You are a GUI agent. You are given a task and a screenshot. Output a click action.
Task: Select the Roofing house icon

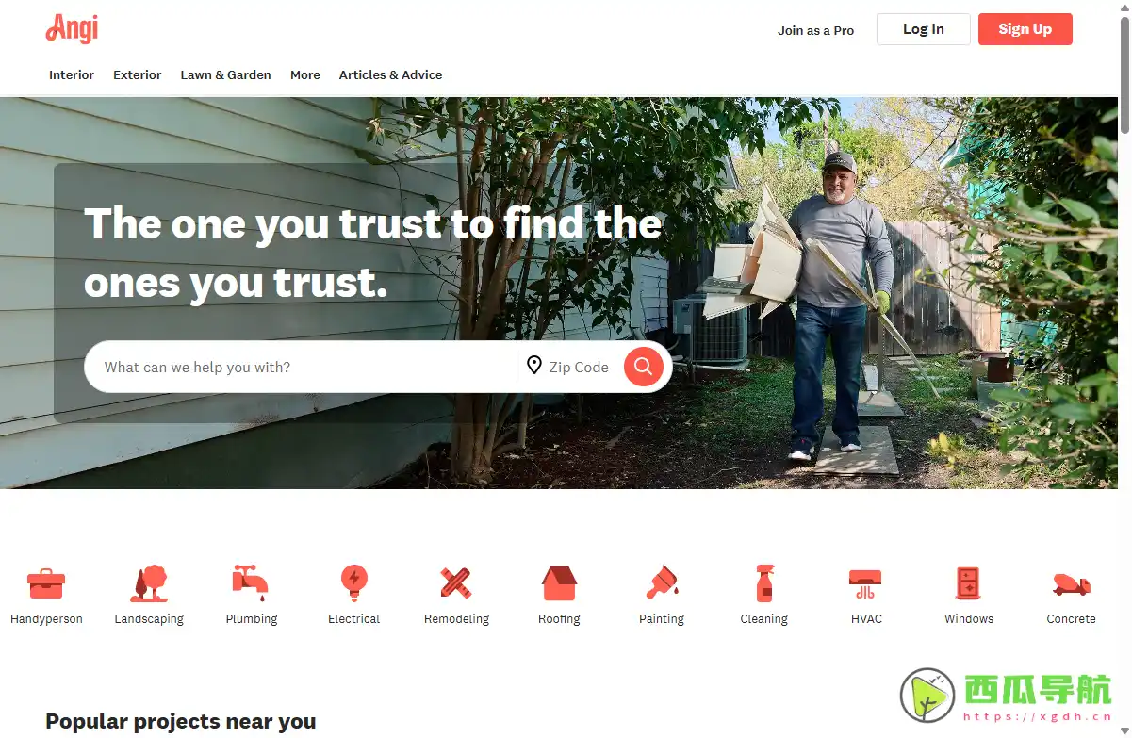pyautogui.click(x=559, y=583)
